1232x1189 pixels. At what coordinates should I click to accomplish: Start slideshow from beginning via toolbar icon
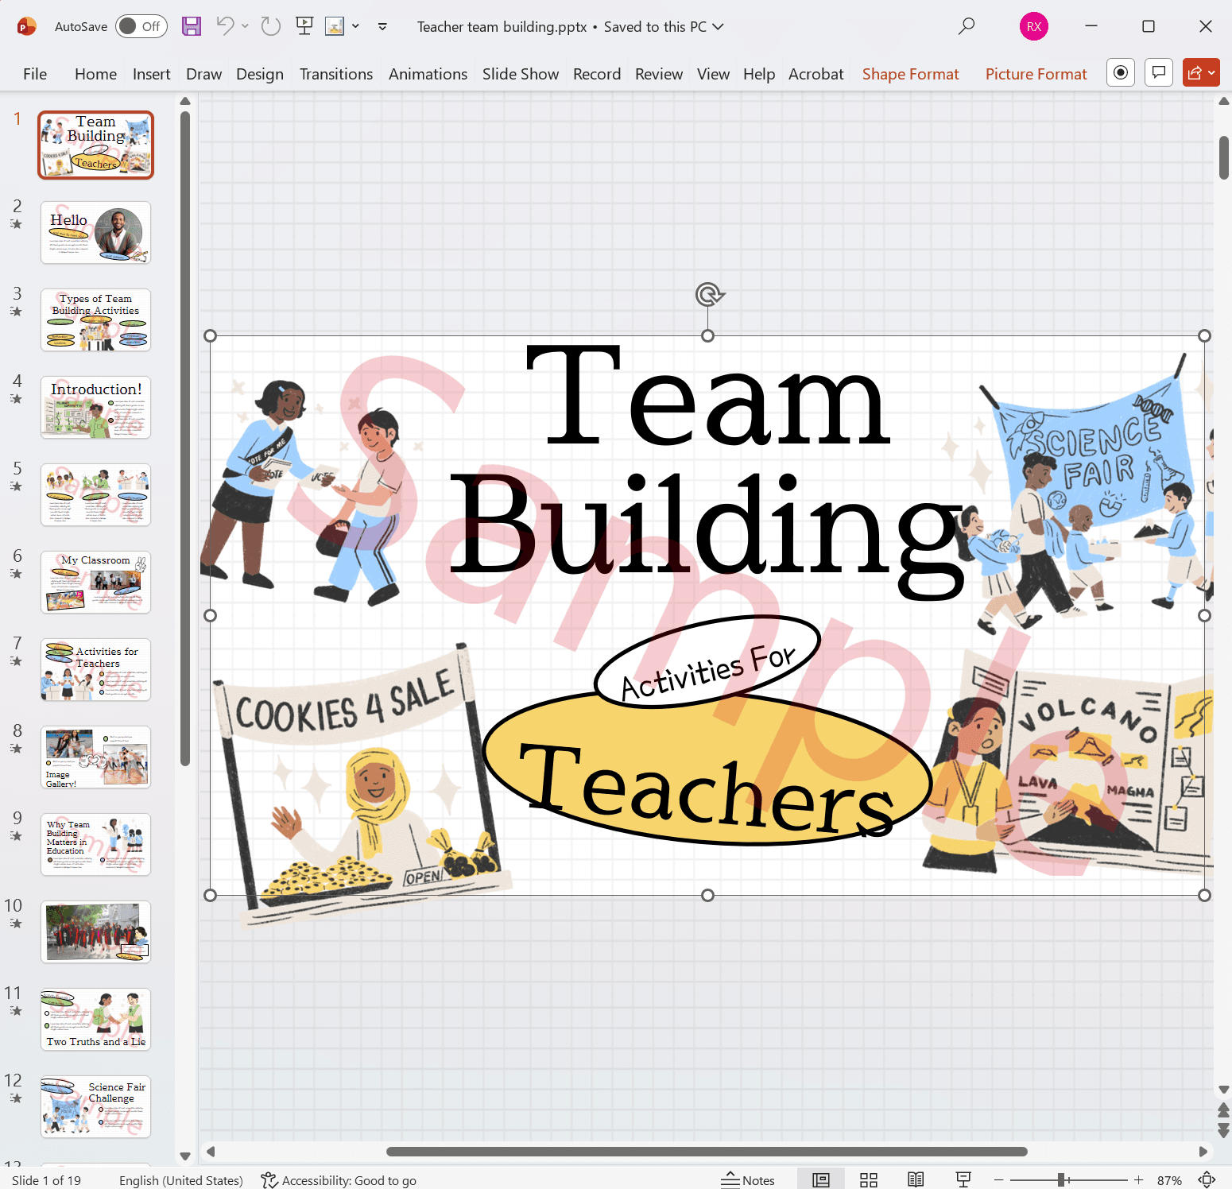304,26
